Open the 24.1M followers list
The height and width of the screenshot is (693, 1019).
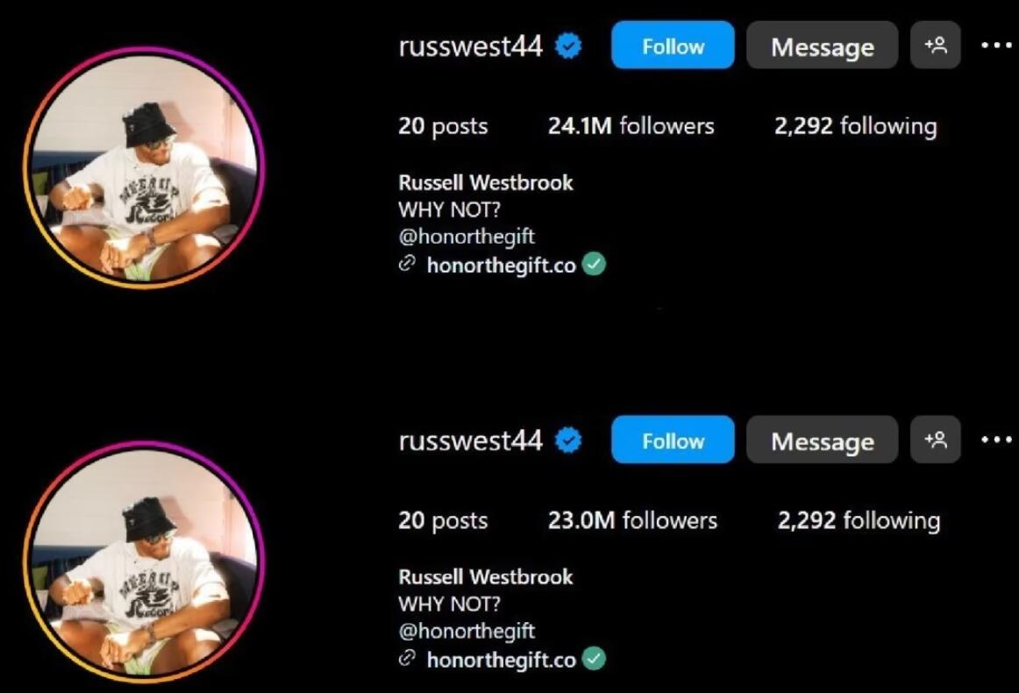click(631, 125)
